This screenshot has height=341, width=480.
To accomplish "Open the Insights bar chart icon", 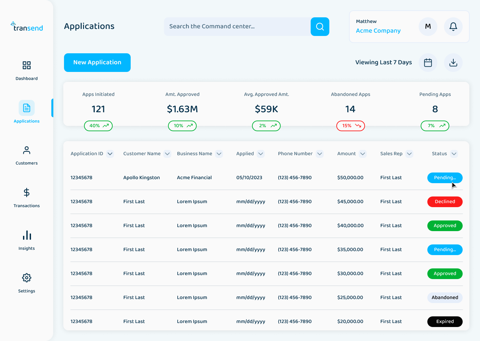I will pyautogui.click(x=27, y=235).
